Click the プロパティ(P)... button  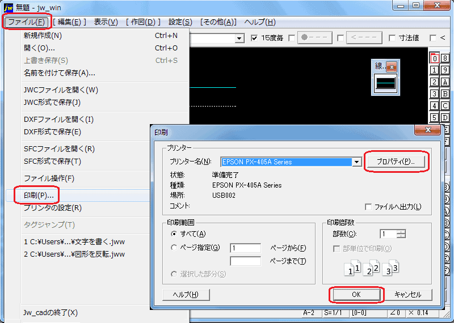coord(396,161)
